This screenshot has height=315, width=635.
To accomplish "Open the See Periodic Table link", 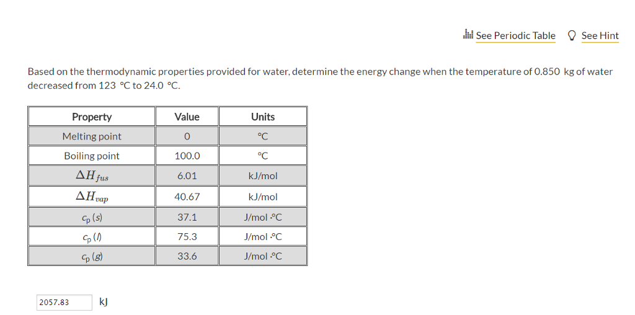I will pos(515,36).
